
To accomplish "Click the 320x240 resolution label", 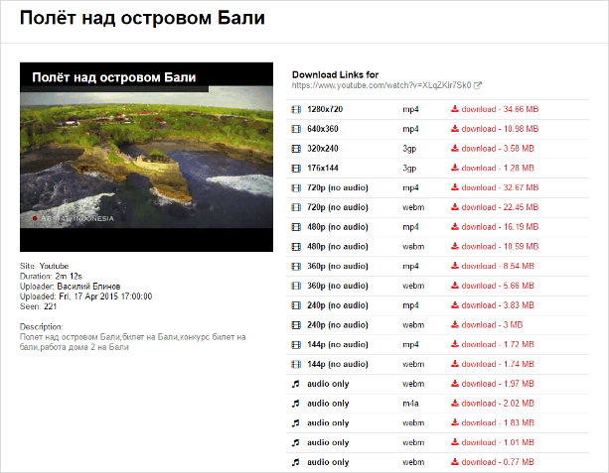I will [322, 149].
